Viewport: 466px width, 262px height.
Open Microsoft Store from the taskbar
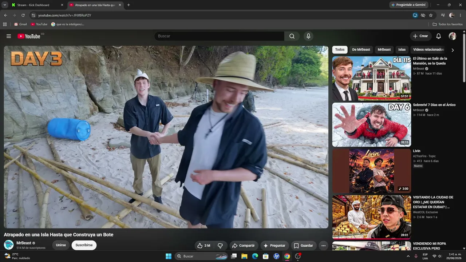266,256
